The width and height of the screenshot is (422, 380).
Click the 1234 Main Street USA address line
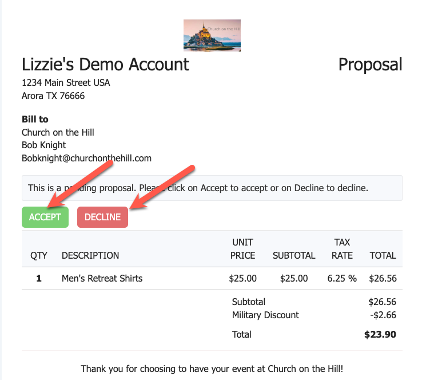pos(66,83)
